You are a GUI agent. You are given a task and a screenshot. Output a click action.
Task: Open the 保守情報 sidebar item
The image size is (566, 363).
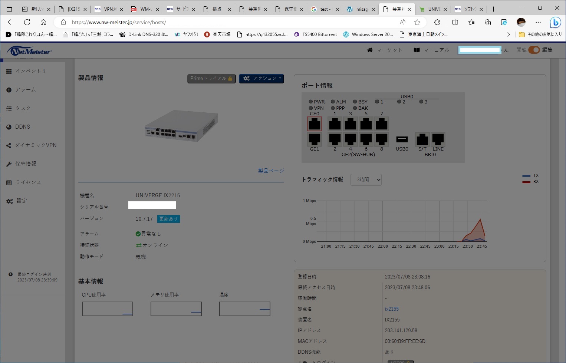point(21,164)
